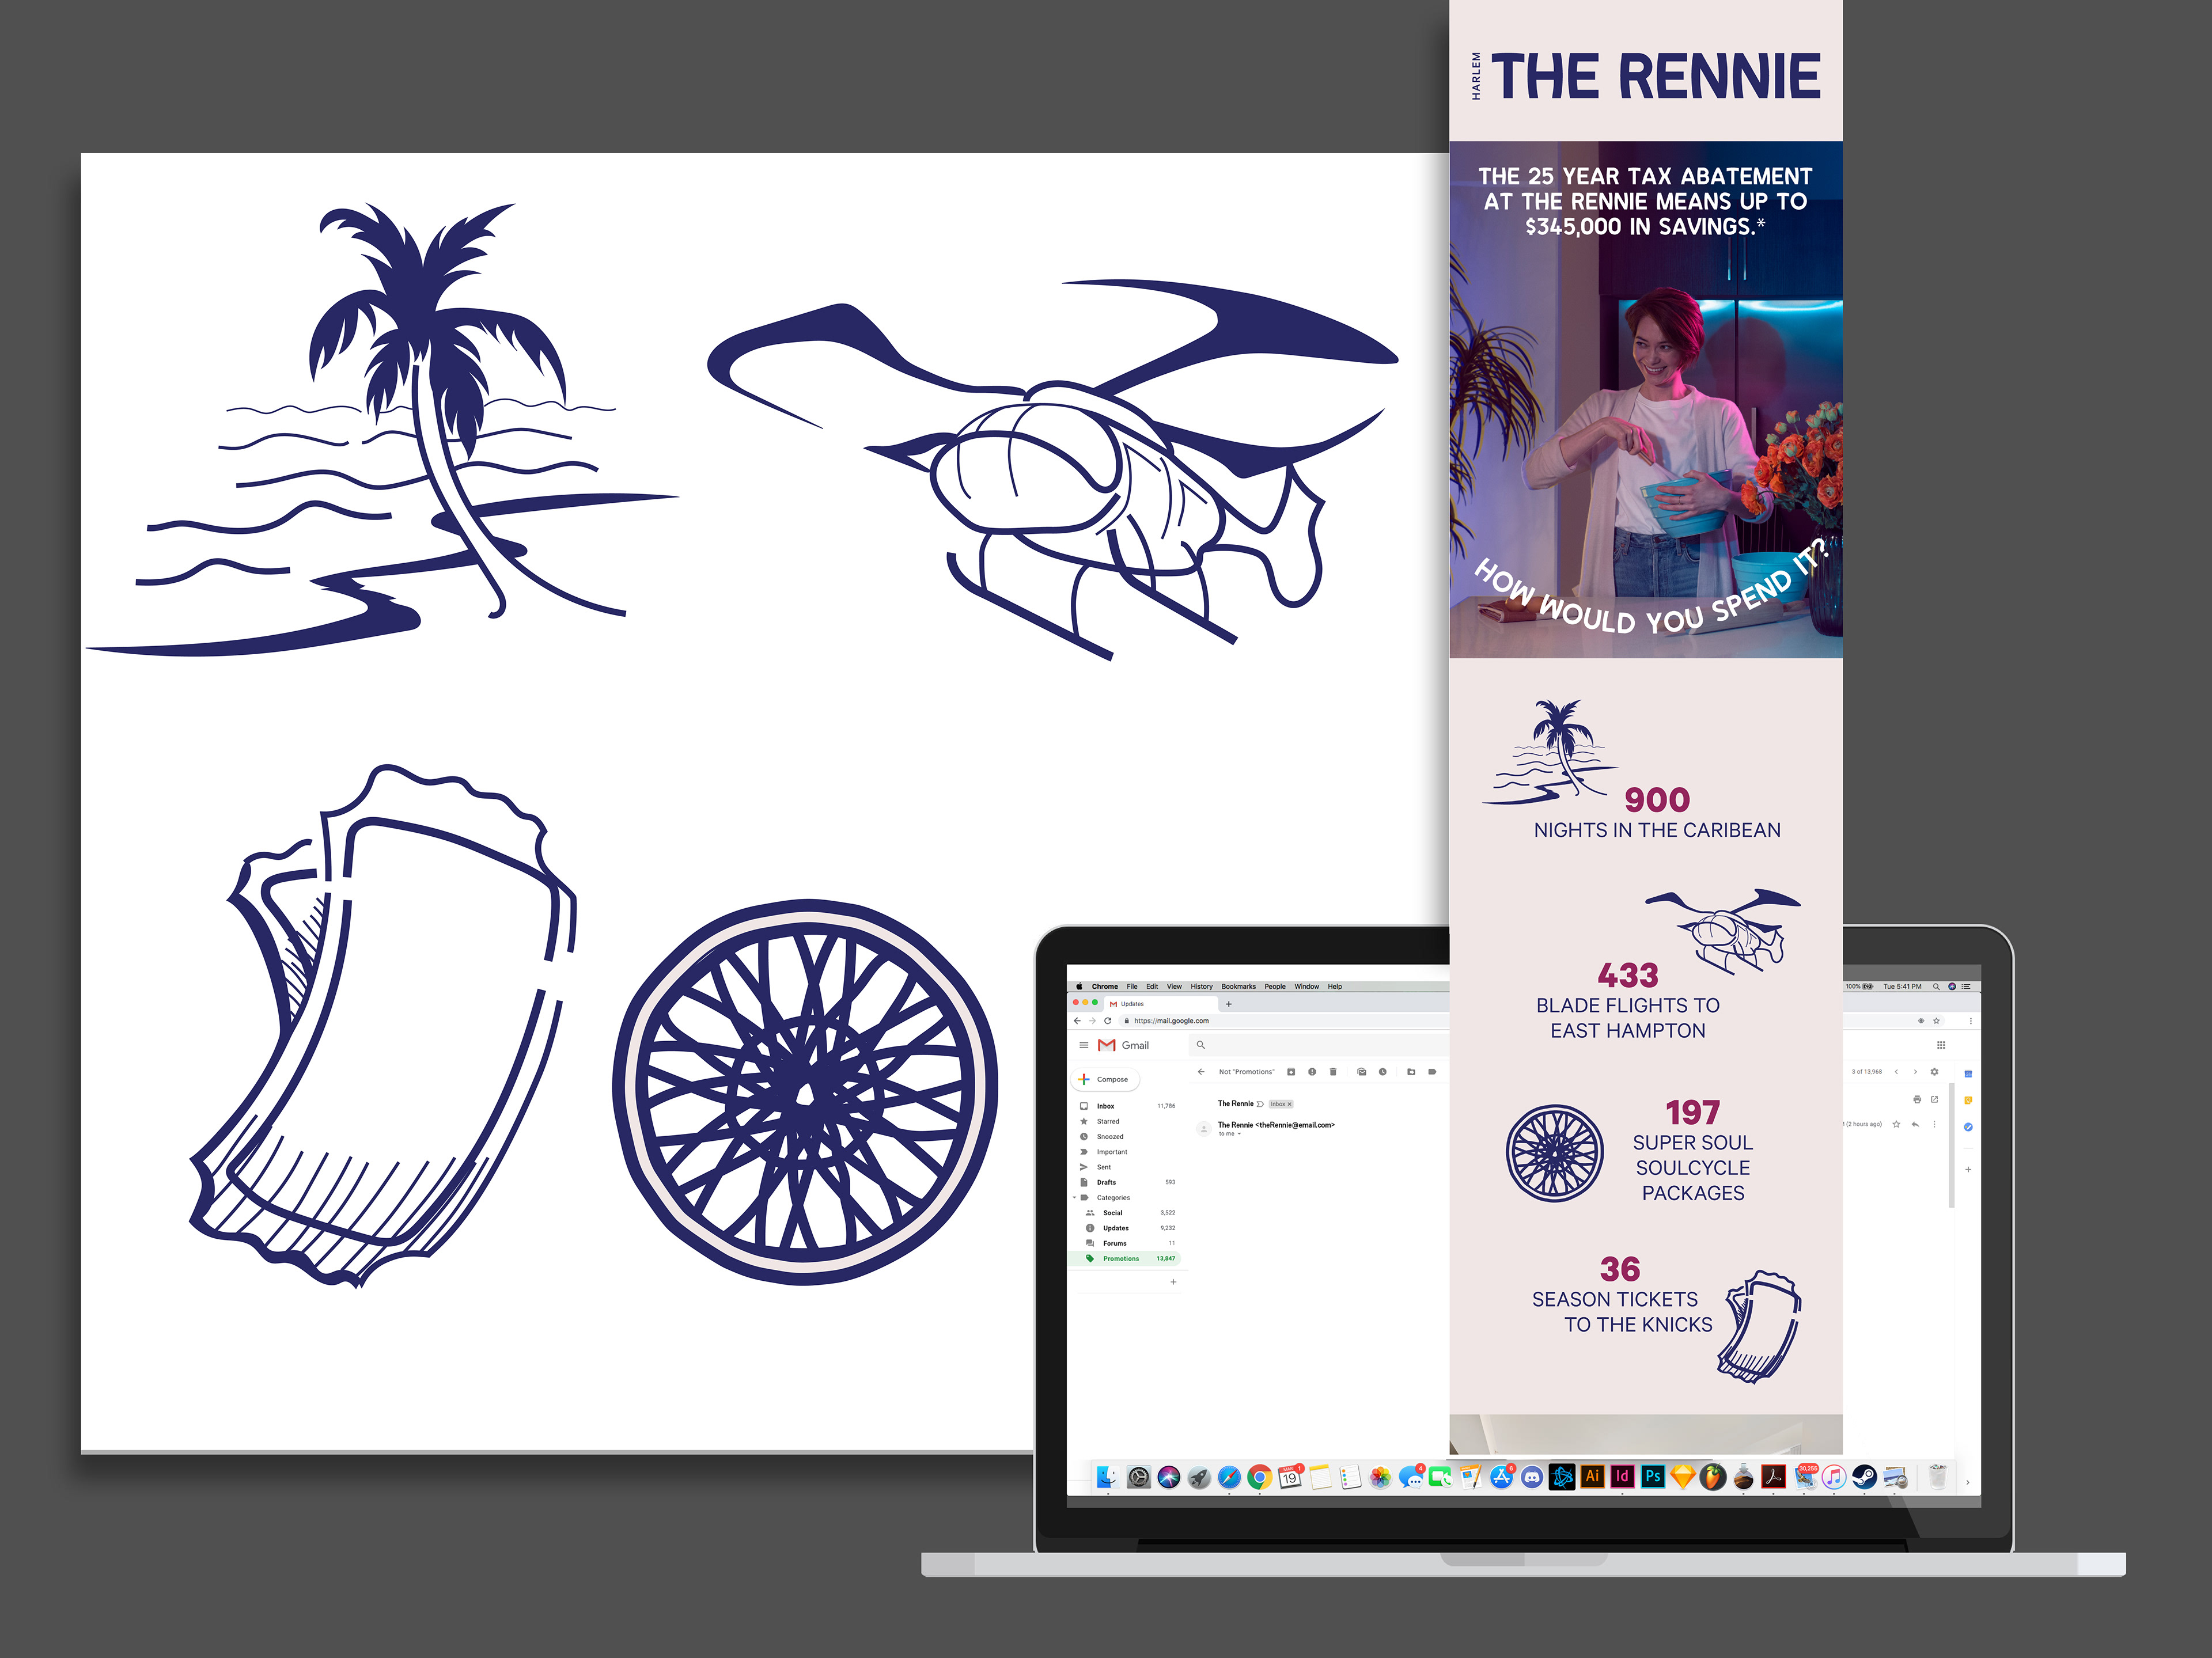Bookmark page with address bar star

[x=1936, y=1021]
